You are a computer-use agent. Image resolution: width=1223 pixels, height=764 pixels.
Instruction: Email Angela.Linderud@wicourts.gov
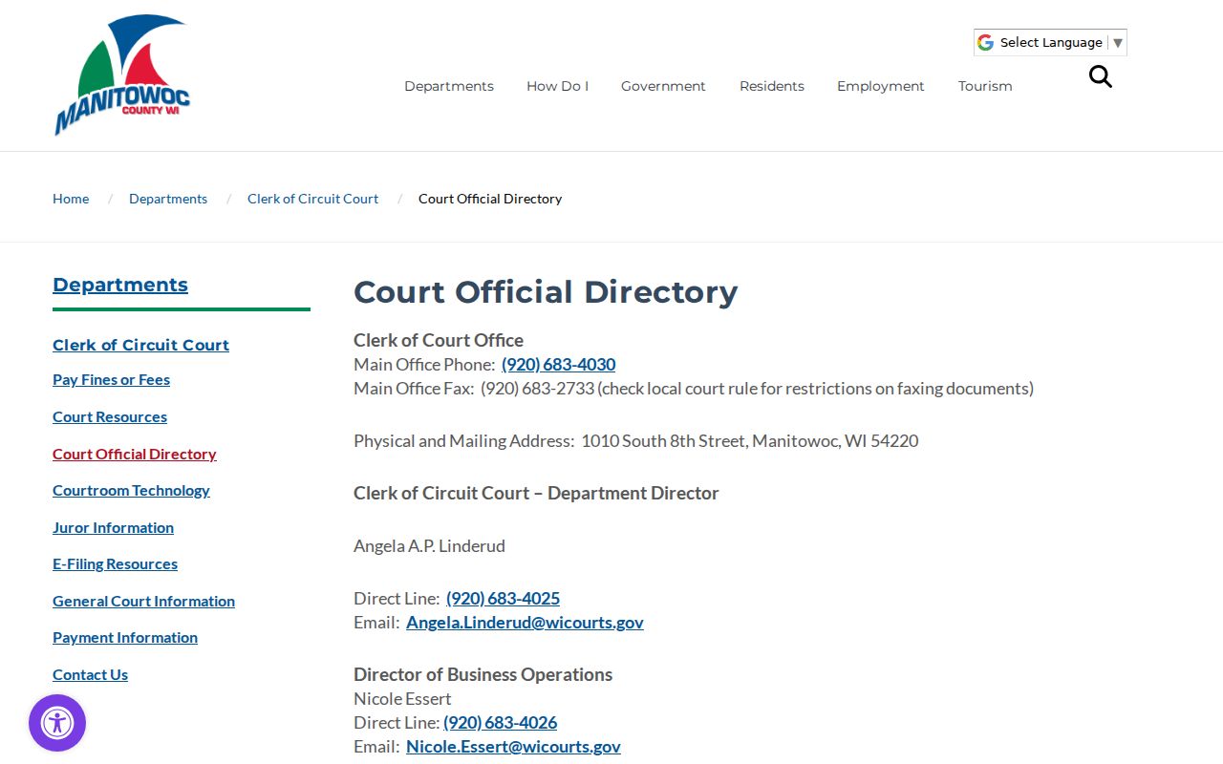point(525,623)
